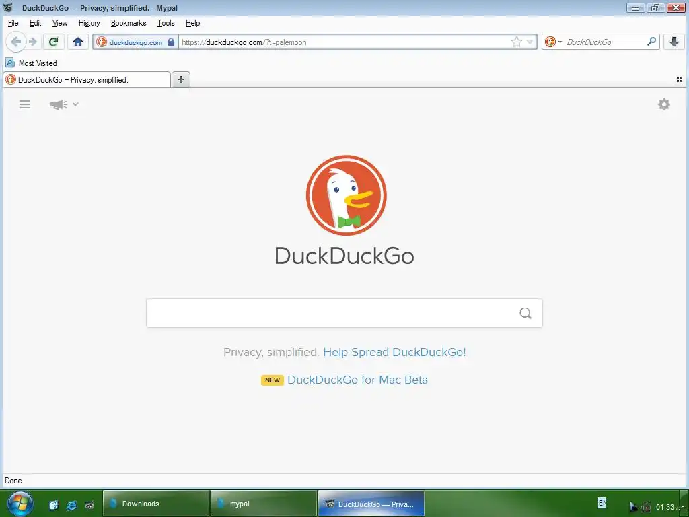Click the magnifier in the toolbar search box
This screenshot has height=517, width=689.
point(651,42)
